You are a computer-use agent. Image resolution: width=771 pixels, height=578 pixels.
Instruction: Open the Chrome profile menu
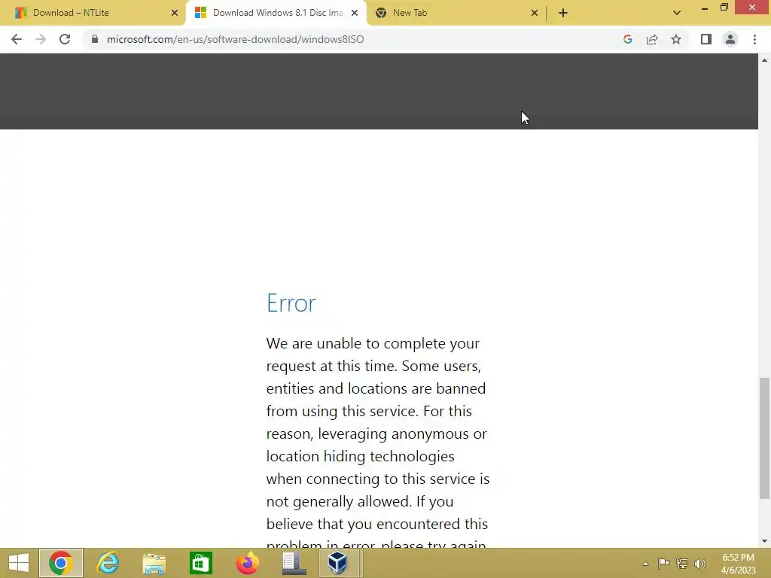730,39
